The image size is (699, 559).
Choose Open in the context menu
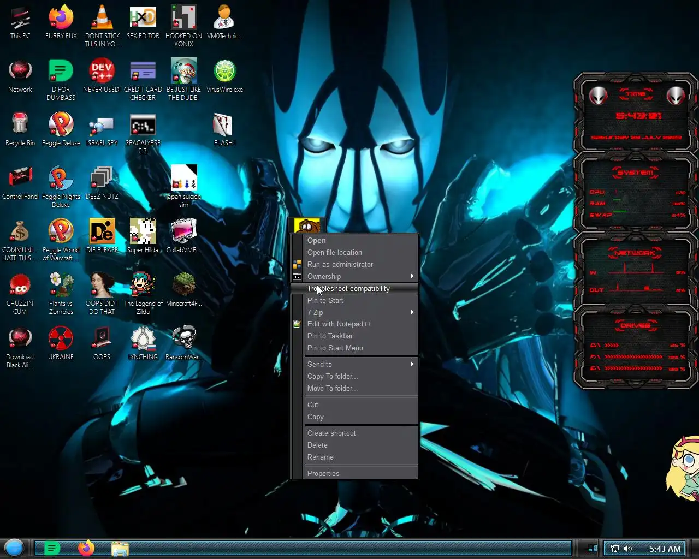[x=354, y=240]
